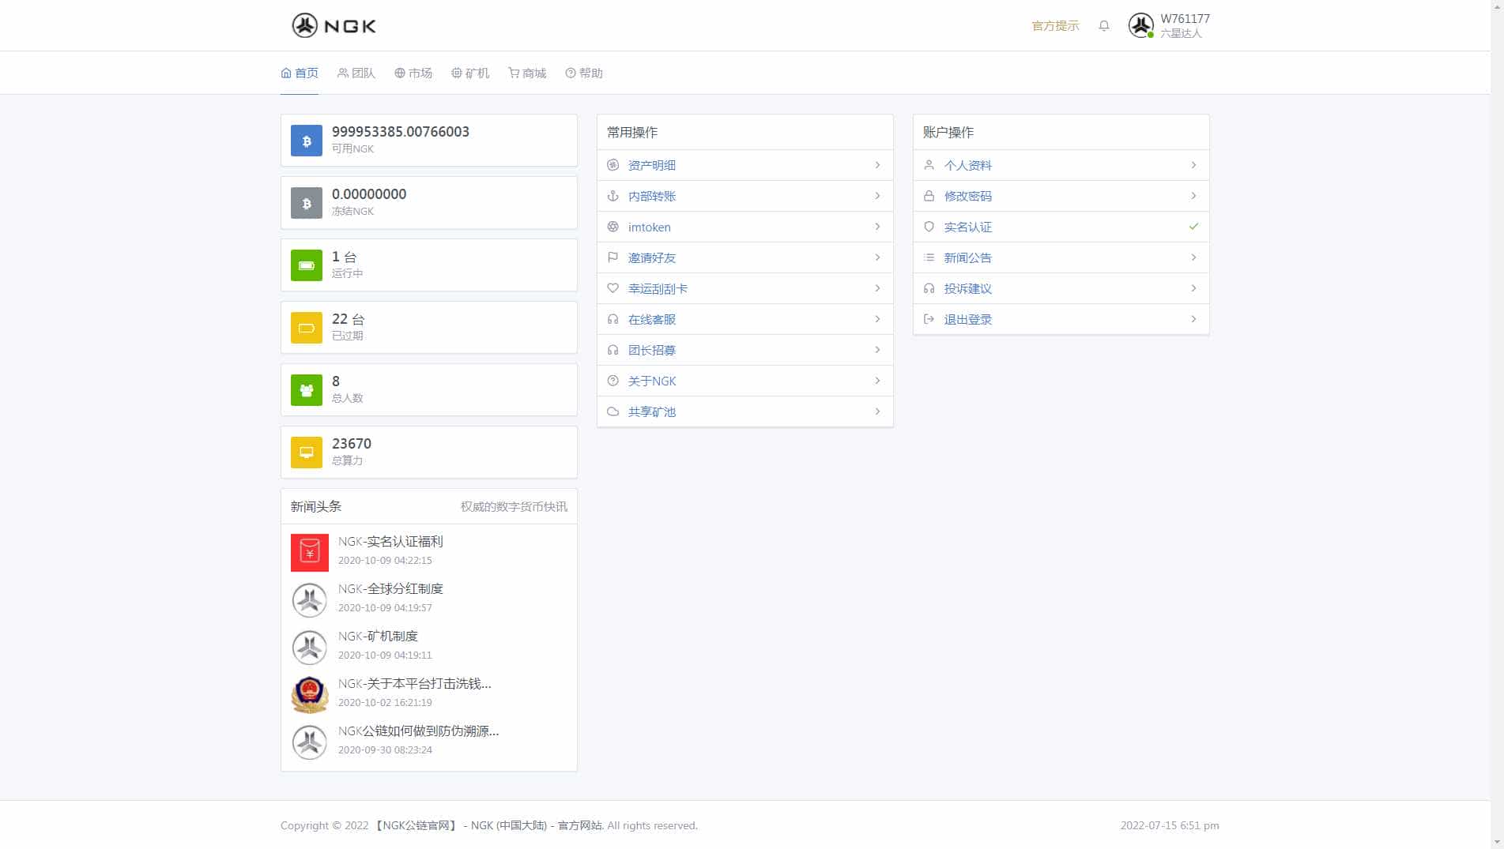Expand the 内部转账 row chevron
This screenshot has width=1504, height=849.
(877, 196)
